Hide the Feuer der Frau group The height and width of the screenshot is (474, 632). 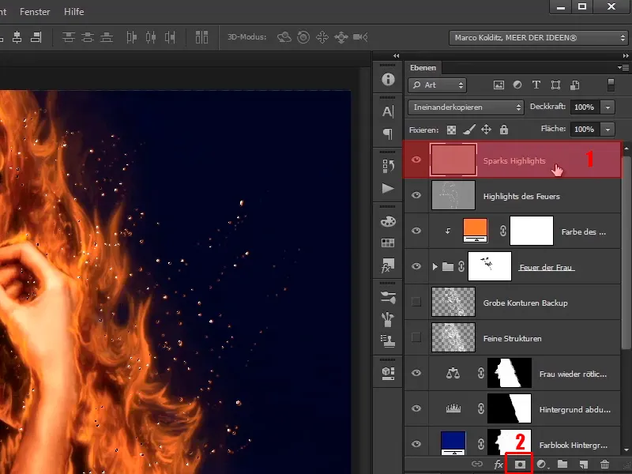(x=416, y=266)
